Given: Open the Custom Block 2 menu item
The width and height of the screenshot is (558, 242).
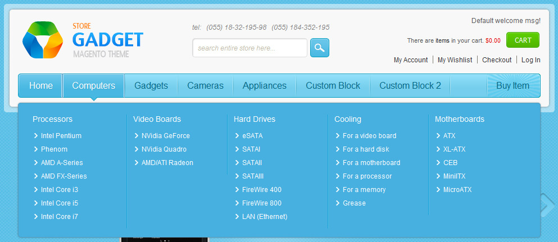Looking at the screenshot, I should click(x=410, y=86).
